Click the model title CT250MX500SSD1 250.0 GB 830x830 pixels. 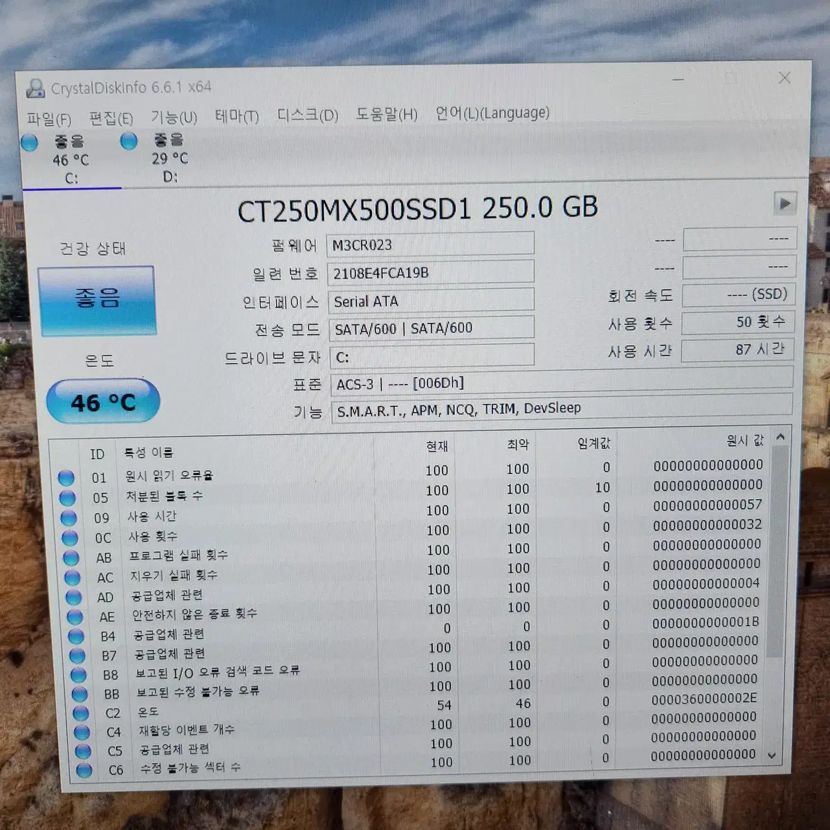coord(418,209)
